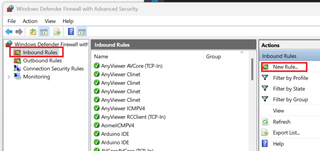Select Inbound Rules in the tree
The width and height of the screenshot is (320, 151).
(40, 52)
